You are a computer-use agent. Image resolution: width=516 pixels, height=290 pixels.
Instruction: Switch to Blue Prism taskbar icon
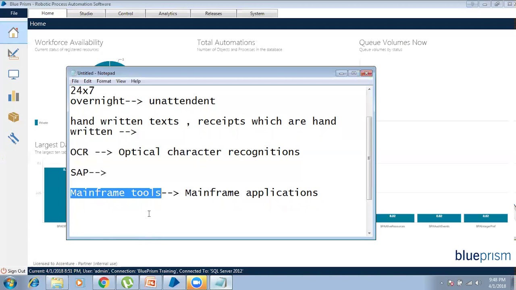(x=174, y=283)
